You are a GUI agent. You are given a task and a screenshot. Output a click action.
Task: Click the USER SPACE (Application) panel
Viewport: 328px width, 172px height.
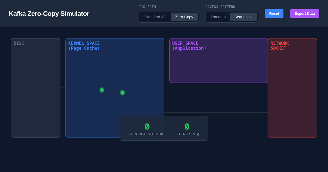[x=219, y=60]
